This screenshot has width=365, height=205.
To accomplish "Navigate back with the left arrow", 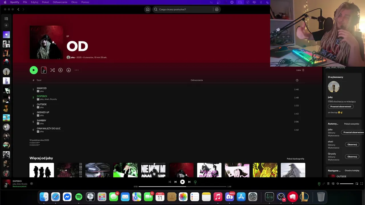I will [x=18, y=9].
